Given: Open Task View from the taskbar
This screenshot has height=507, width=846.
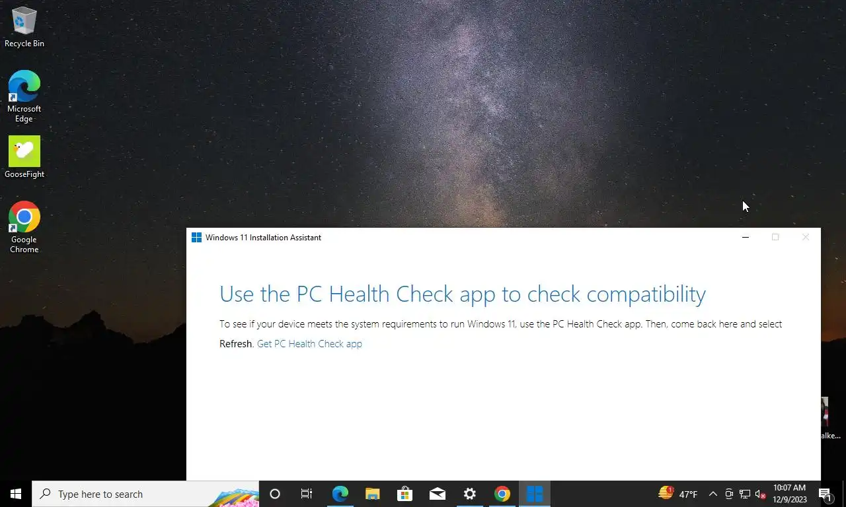Looking at the screenshot, I should [x=307, y=494].
